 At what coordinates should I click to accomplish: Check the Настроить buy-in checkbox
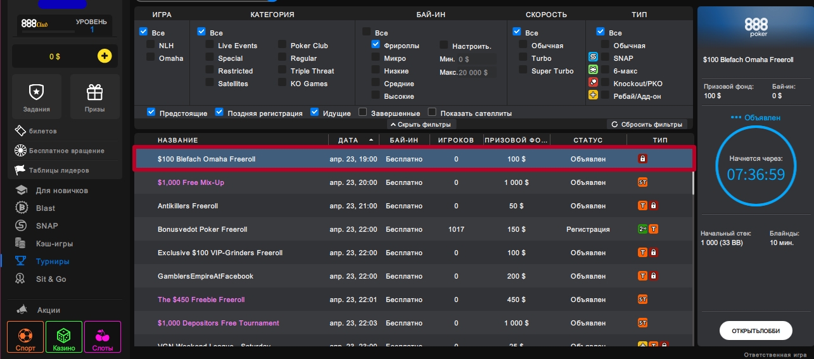444,45
